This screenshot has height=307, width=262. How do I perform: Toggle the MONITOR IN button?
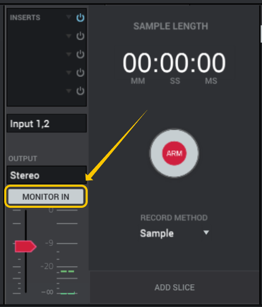pyautogui.click(x=46, y=196)
